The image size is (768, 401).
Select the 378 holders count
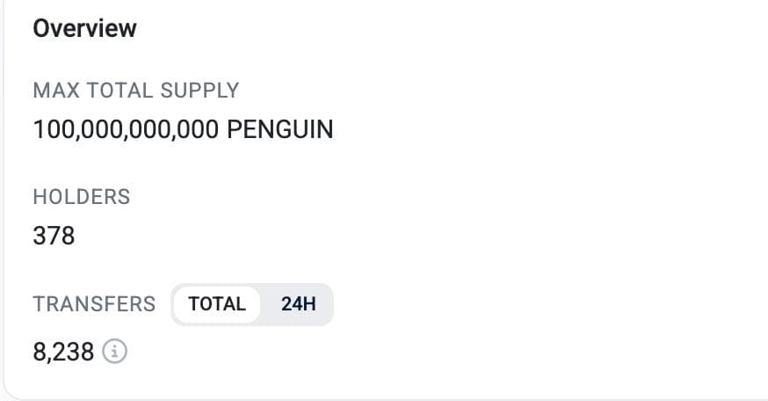pyautogui.click(x=54, y=236)
